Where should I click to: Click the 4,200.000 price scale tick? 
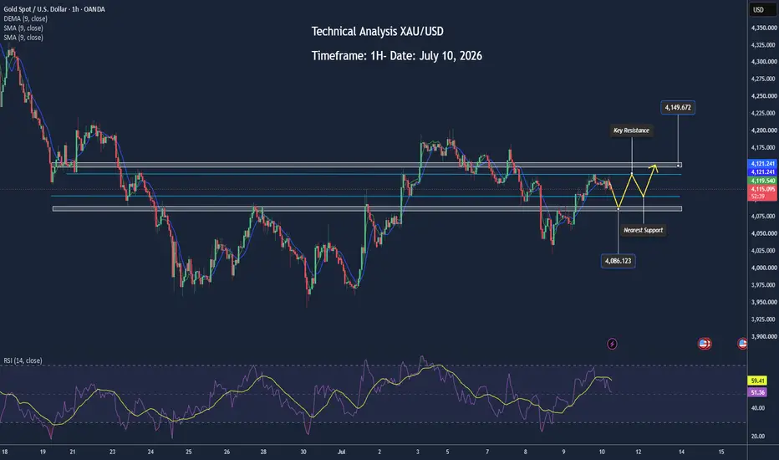point(764,130)
